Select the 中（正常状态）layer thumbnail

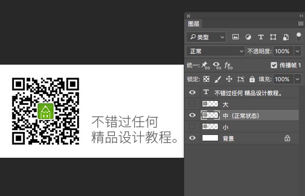210,115
